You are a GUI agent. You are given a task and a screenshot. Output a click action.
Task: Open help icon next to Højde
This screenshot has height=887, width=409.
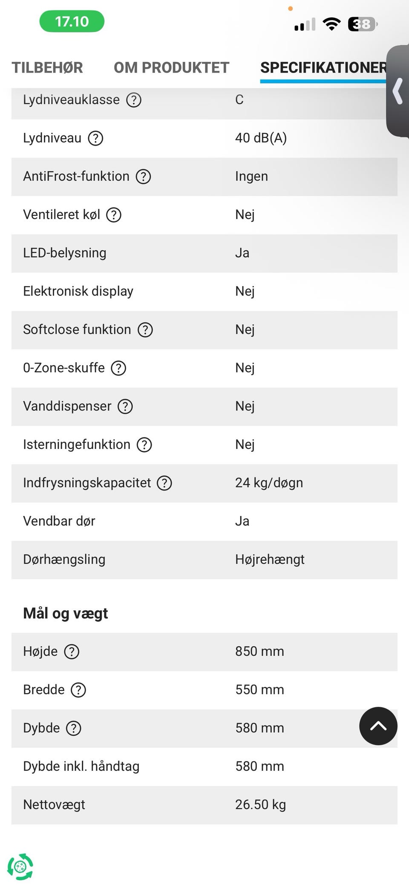[x=72, y=652]
